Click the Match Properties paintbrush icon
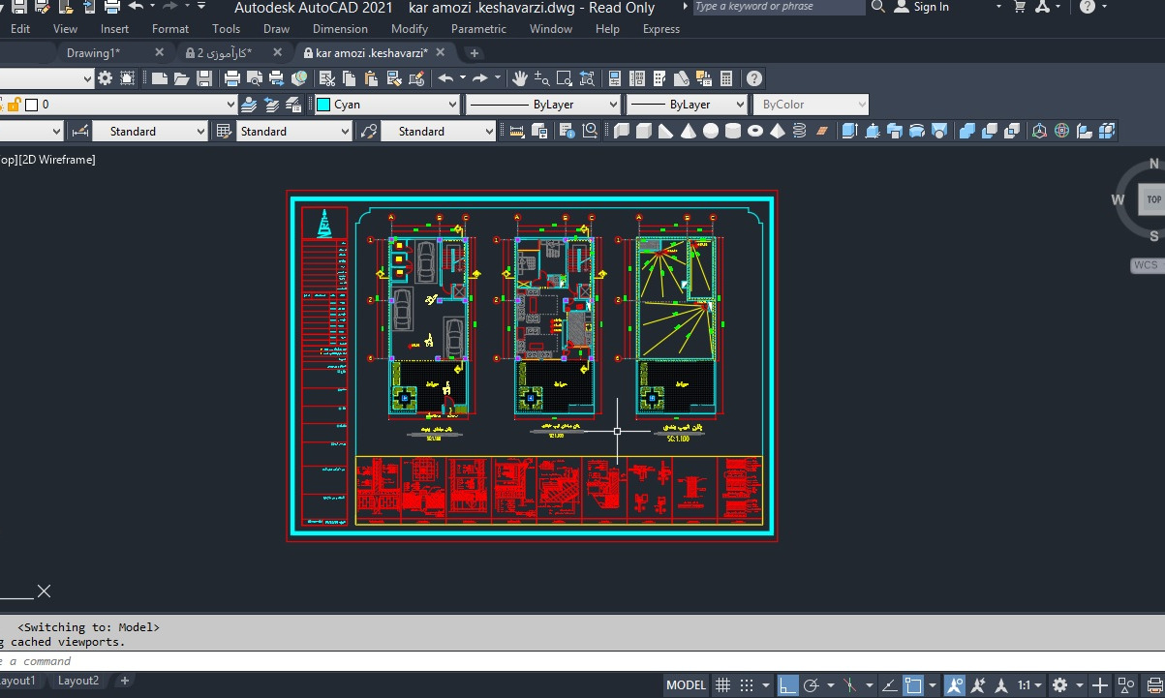Screen dimensions: 1165x698 point(394,78)
